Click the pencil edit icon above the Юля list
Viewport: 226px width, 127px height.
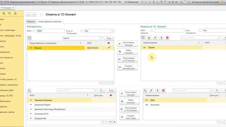[151, 90]
